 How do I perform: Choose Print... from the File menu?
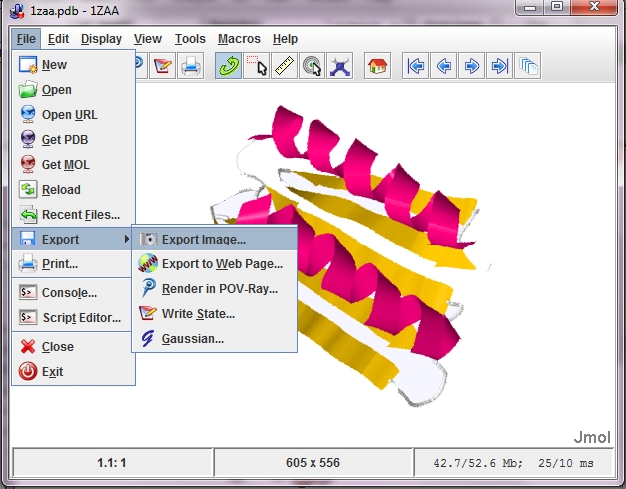tap(73, 263)
